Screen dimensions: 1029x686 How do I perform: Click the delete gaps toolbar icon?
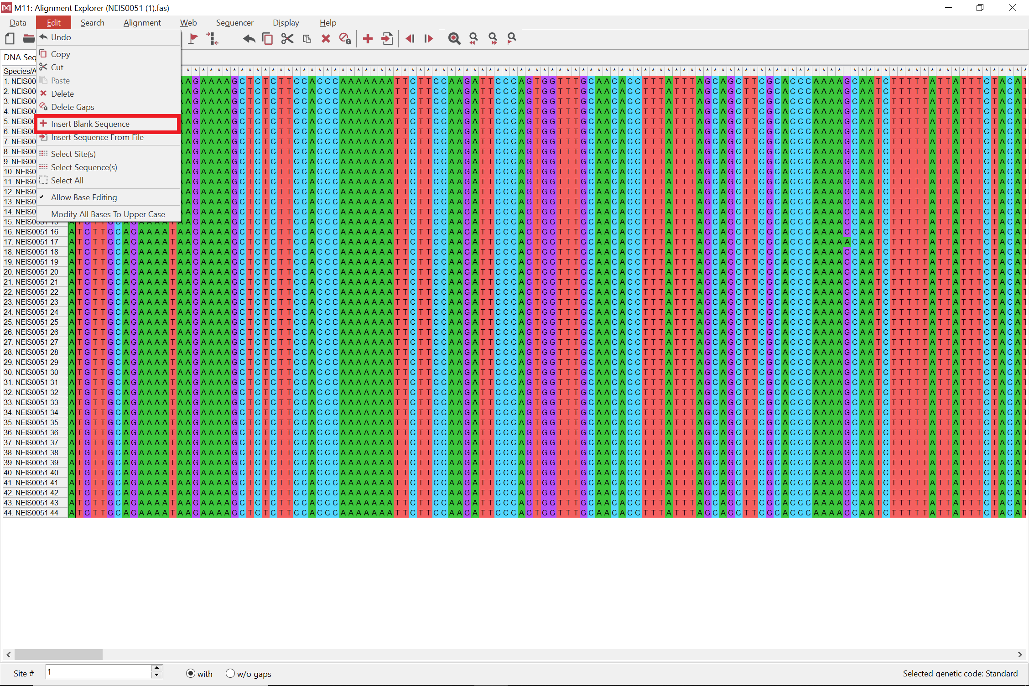click(345, 39)
